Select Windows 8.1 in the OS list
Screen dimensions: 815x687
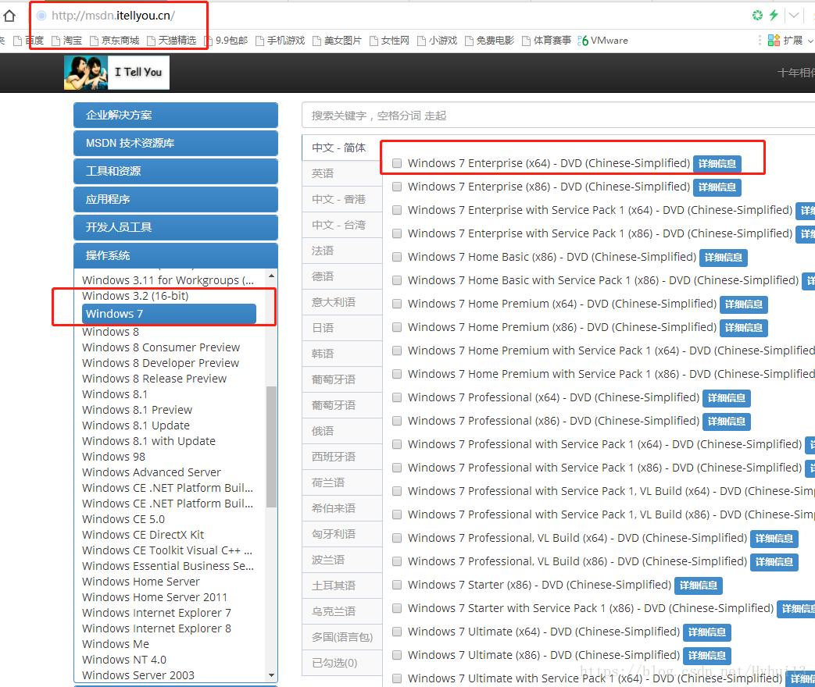115,395
